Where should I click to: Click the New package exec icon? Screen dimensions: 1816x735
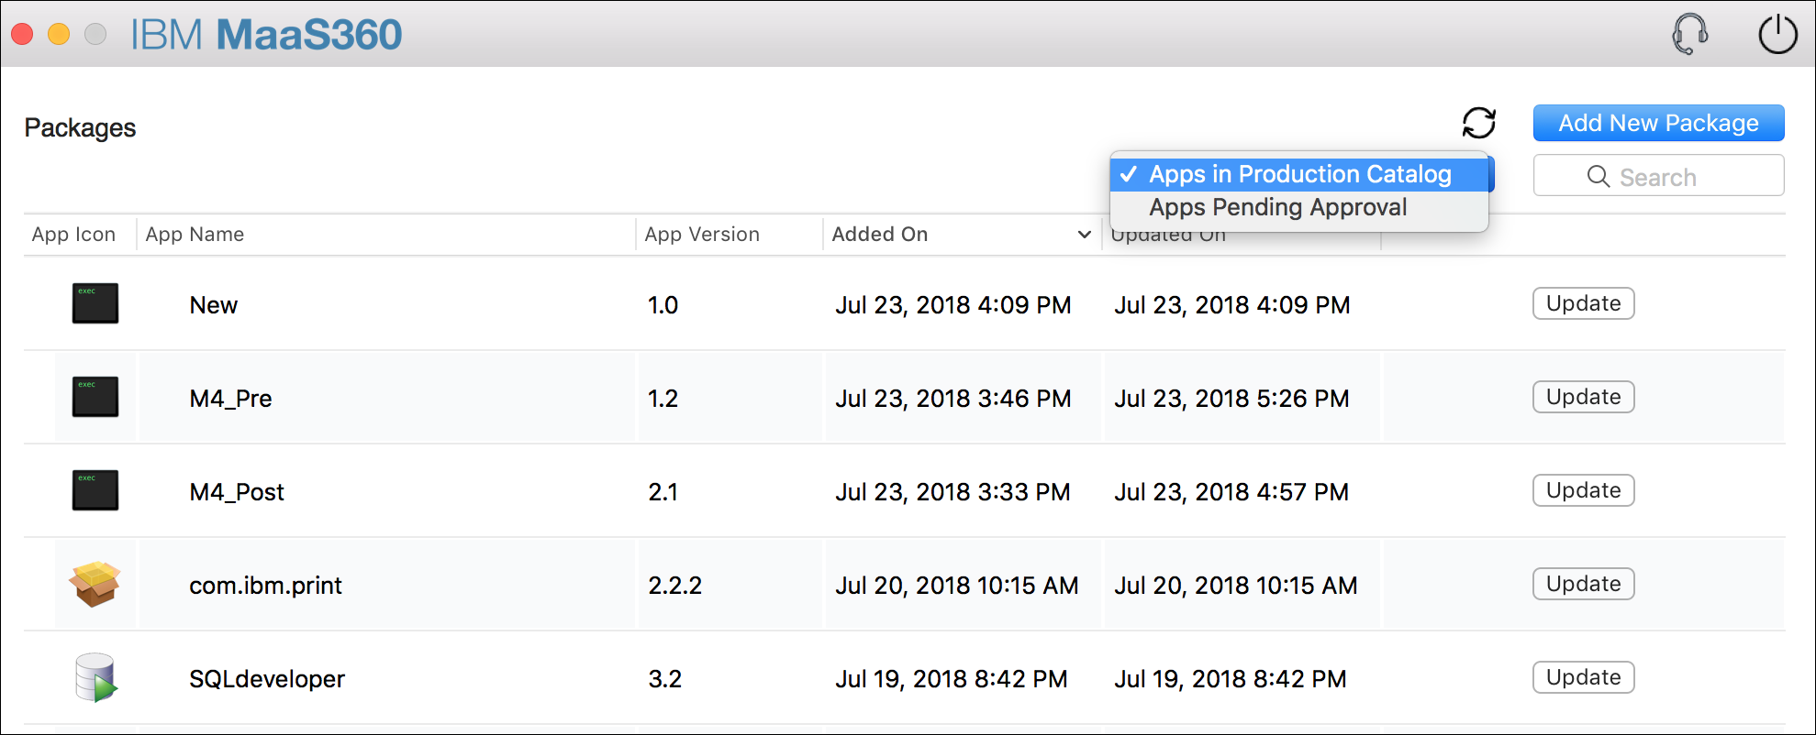tap(95, 303)
